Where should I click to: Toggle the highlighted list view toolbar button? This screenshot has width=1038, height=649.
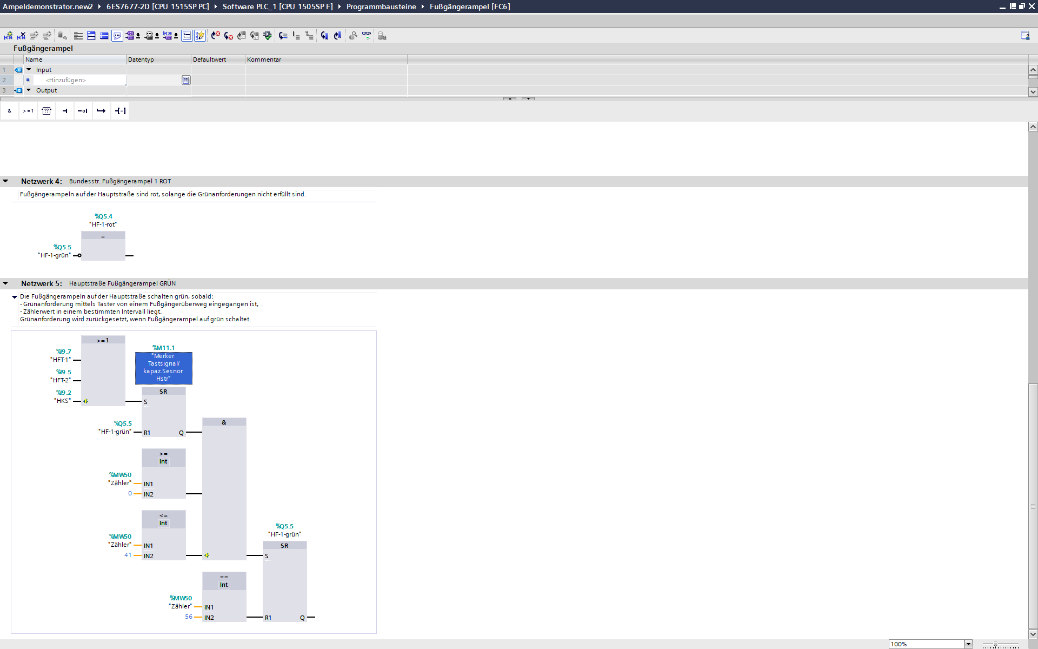(187, 36)
